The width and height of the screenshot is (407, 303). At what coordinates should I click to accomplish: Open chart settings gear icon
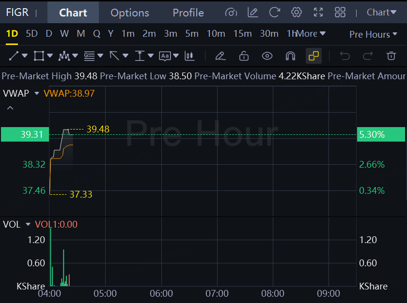click(x=296, y=13)
